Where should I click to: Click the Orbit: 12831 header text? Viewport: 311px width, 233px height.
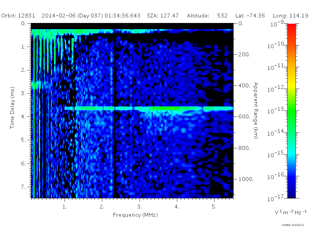18,16
